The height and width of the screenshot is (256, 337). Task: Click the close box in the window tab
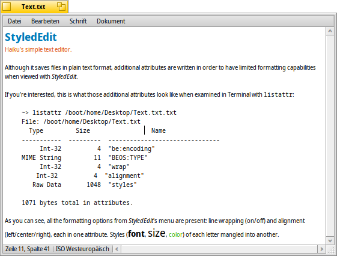click(x=7, y=7)
